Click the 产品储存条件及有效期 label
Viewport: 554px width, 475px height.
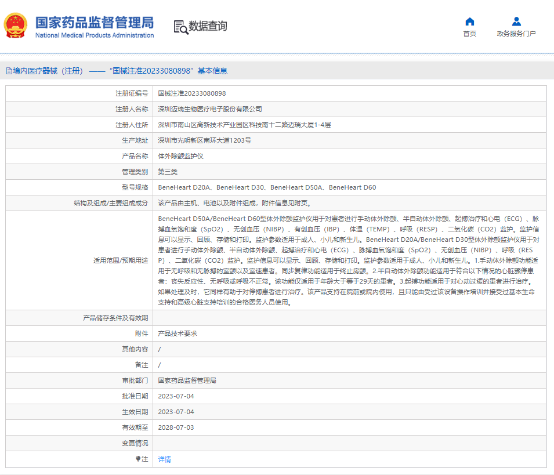point(115,318)
